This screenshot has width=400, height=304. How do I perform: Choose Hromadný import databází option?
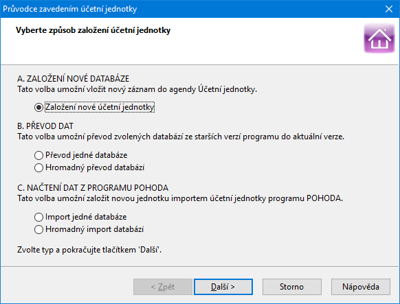pos(89,229)
